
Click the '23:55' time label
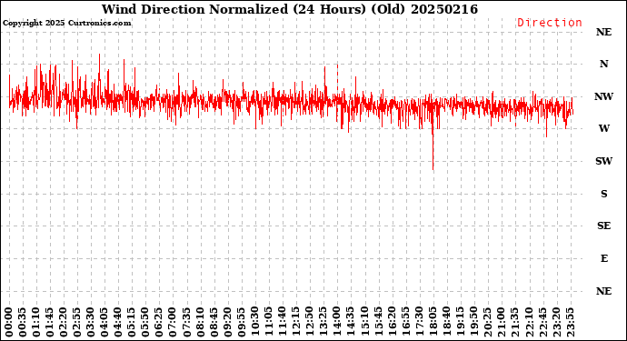(570, 323)
